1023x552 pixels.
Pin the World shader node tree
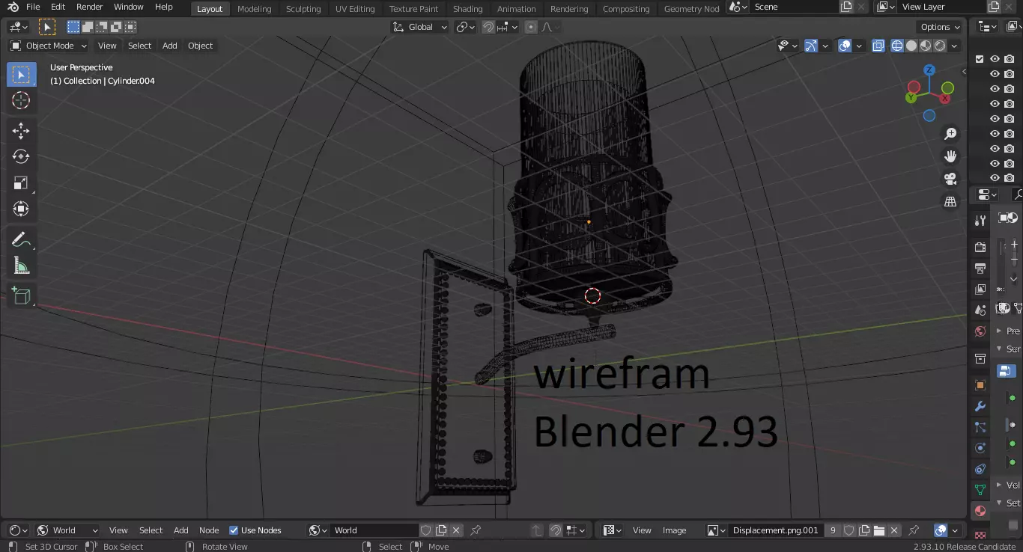(x=475, y=530)
